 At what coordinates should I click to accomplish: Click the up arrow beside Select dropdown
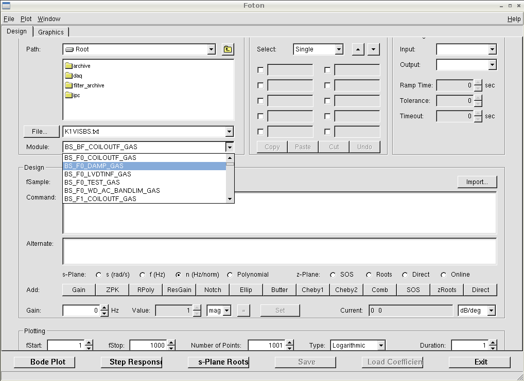click(x=358, y=49)
